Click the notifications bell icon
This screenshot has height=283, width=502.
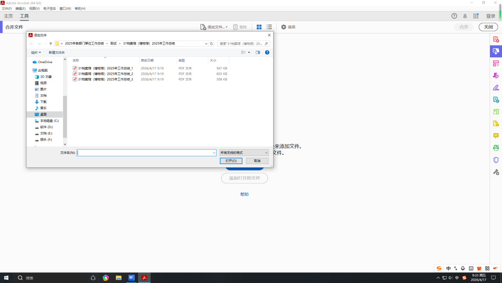pos(465,16)
